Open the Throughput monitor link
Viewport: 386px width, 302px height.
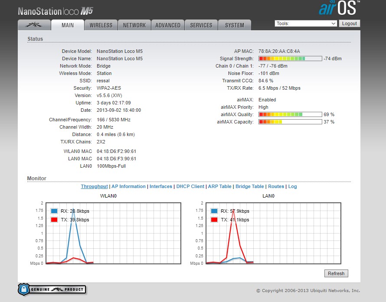(94, 186)
